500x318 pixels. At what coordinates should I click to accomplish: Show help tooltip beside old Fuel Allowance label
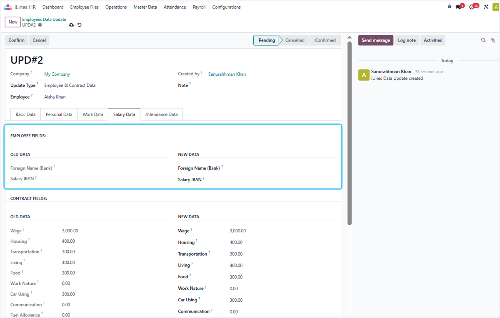pyautogui.click(x=42, y=313)
